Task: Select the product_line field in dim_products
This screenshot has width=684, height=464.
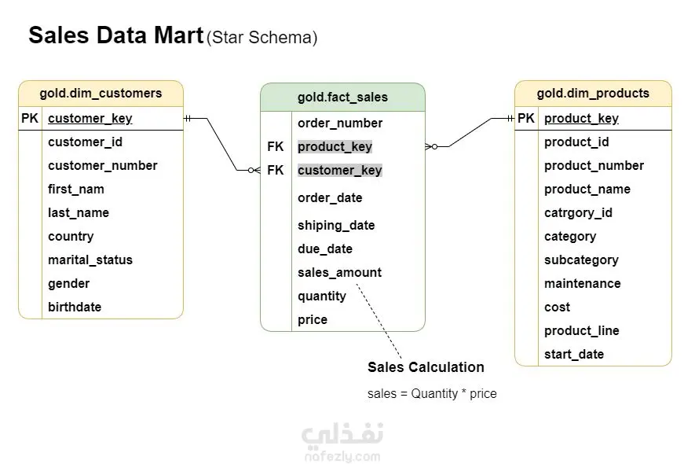Action: pos(581,331)
